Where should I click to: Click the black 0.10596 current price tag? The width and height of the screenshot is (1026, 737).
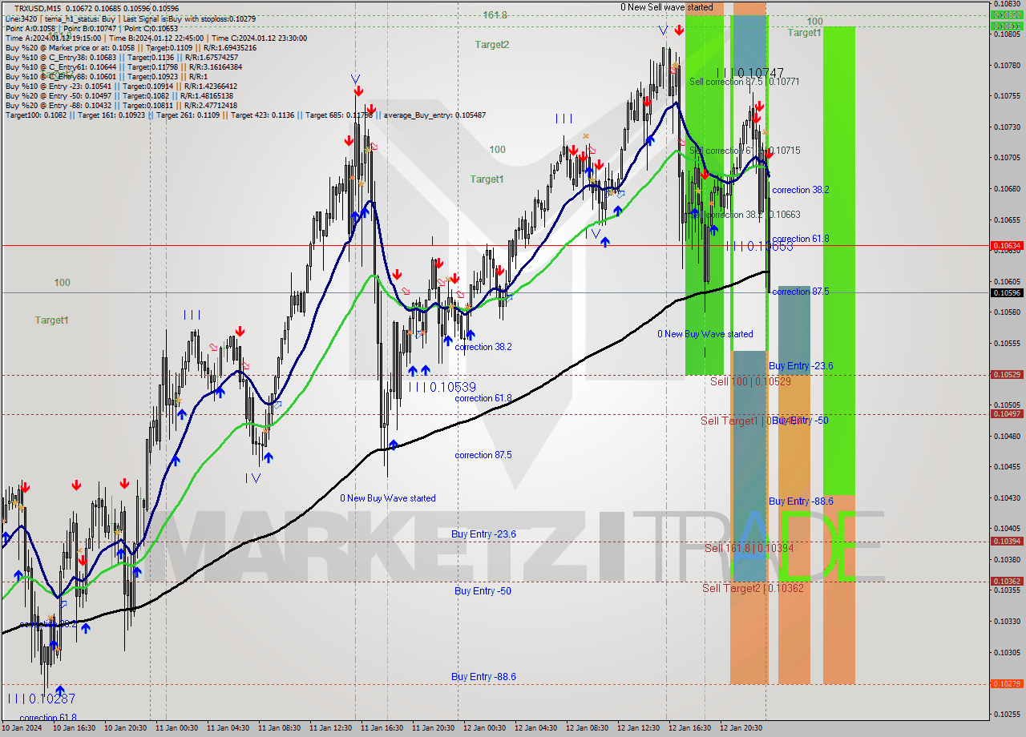1007,293
